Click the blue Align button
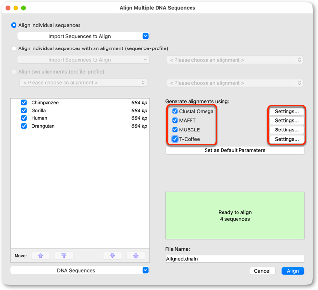The image size is (318, 290). pyautogui.click(x=293, y=271)
